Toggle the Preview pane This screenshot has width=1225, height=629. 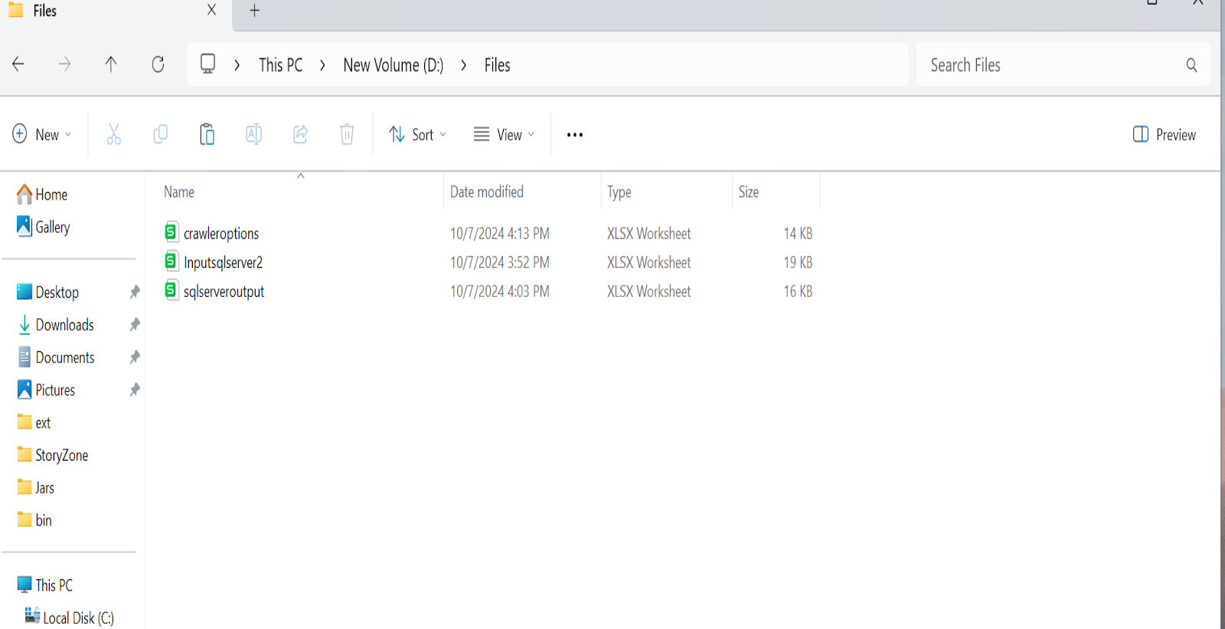[1164, 135]
